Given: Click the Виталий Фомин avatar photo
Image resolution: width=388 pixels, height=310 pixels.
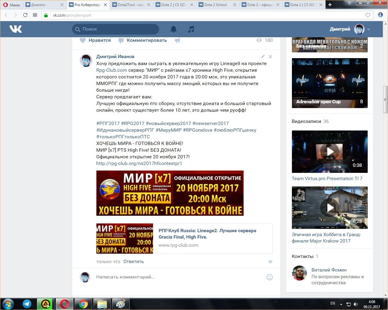Looking at the screenshot, I should coord(299,273).
